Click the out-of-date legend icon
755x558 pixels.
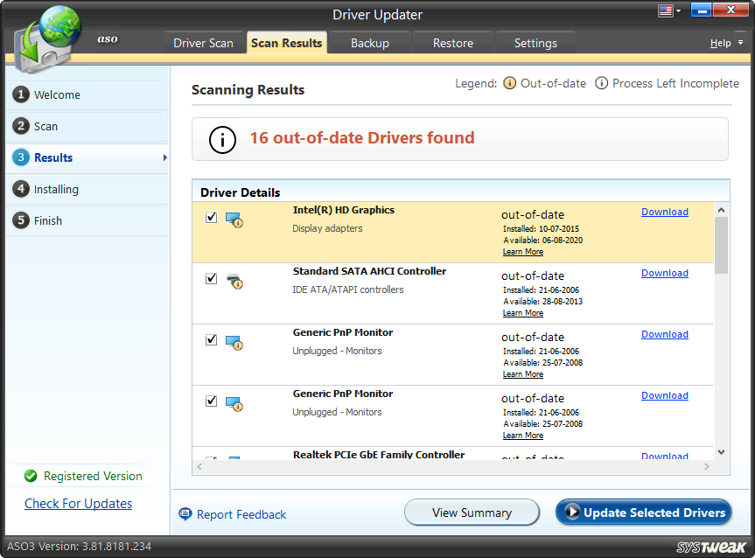(510, 83)
